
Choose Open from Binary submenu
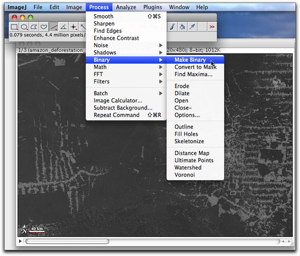(x=195, y=101)
